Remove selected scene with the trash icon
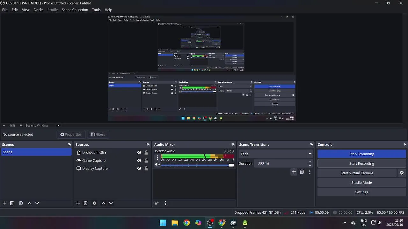Viewport: 408px width, 229px height. 12,203
